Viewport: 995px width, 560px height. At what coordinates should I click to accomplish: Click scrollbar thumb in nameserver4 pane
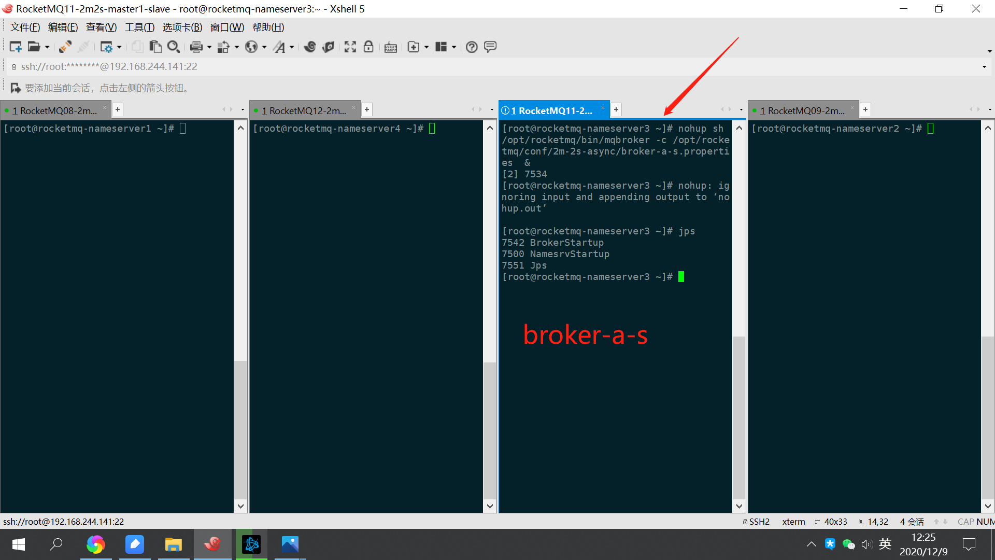490,430
